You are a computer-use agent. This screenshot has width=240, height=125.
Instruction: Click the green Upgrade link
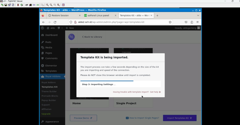[x=46, y=114]
